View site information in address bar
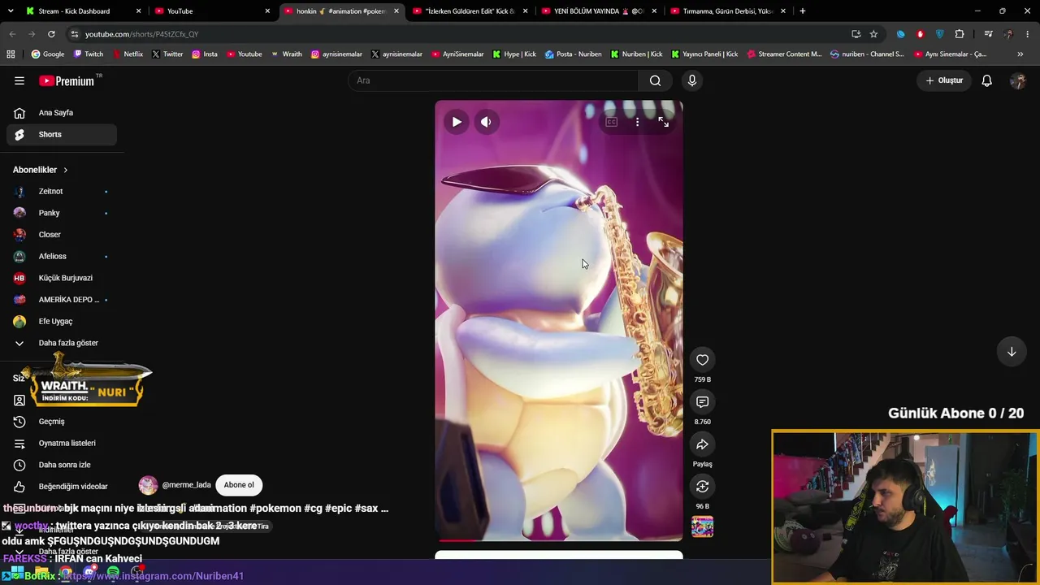Image resolution: width=1040 pixels, height=585 pixels. [75, 34]
